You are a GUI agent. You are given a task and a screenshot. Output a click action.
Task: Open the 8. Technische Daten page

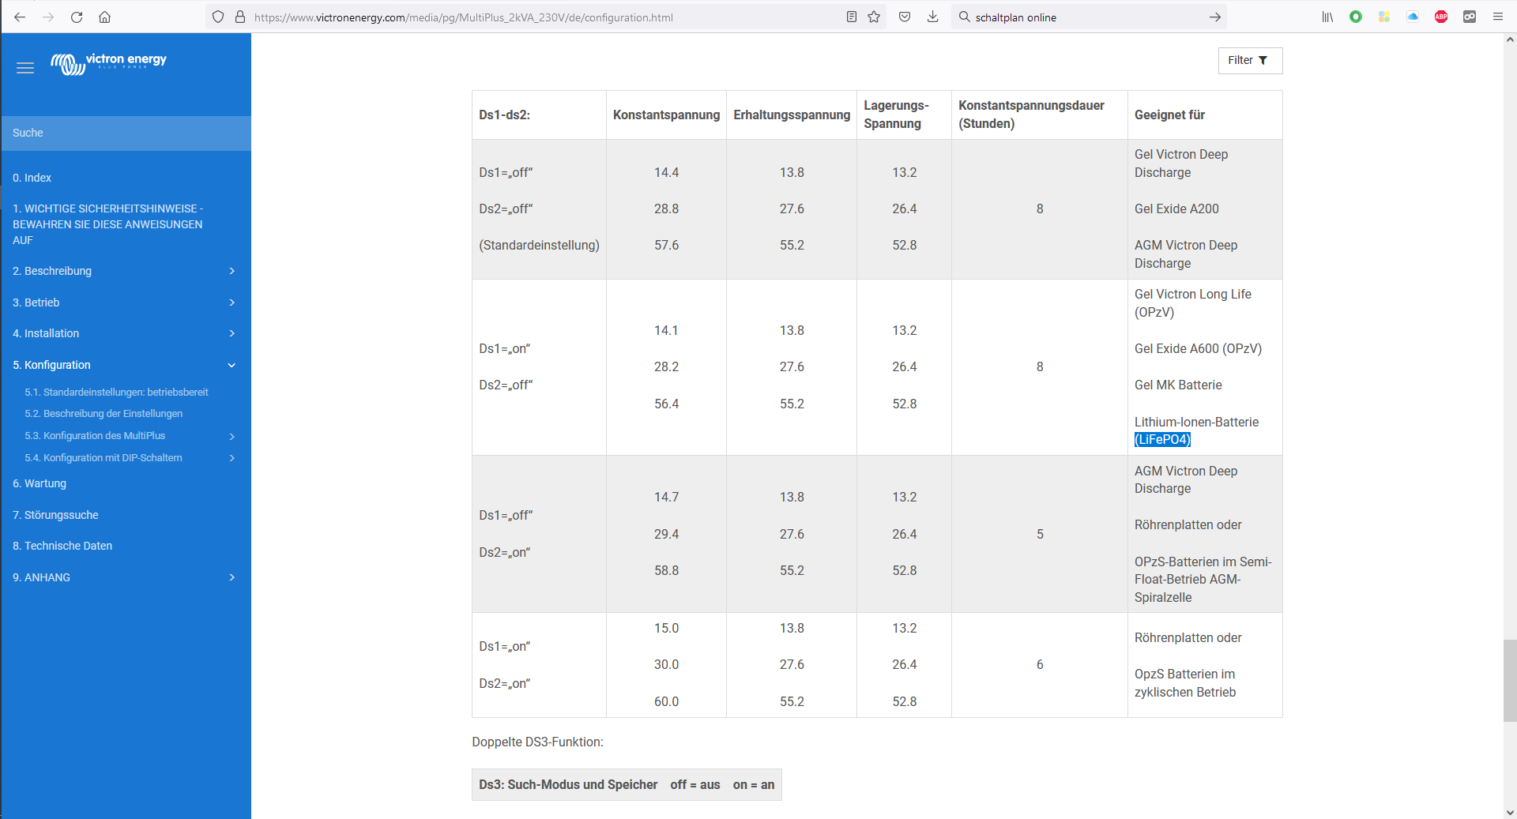(62, 546)
